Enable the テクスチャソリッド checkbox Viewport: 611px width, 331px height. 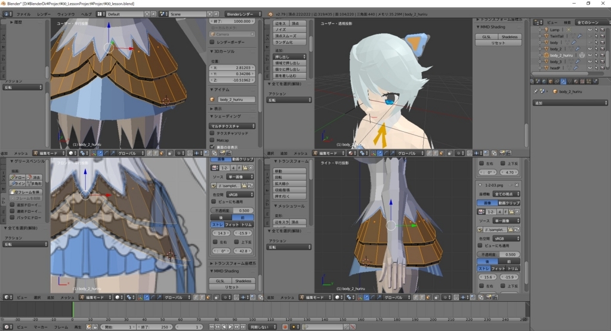pos(212,133)
